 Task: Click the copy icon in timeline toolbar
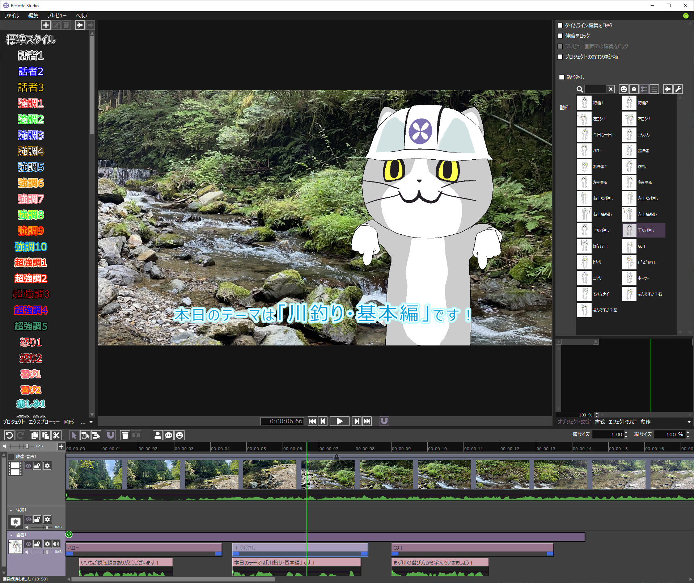34,435
